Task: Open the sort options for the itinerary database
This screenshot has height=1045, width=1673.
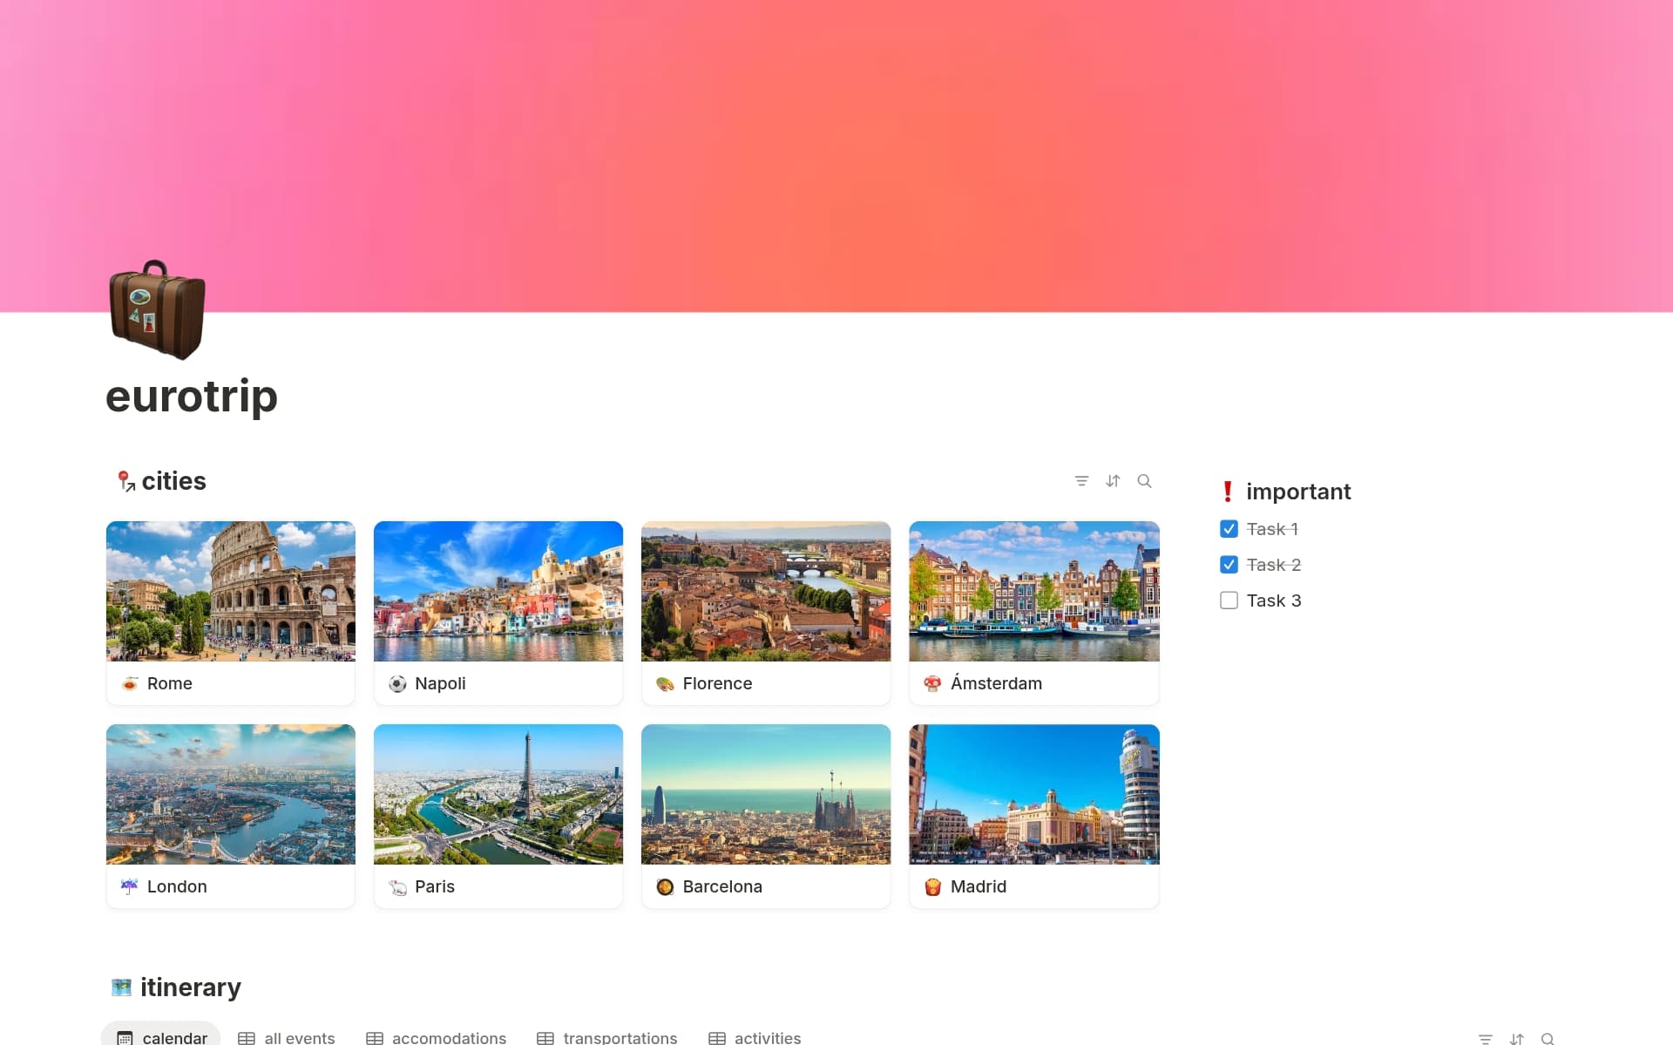Action: [1516, 1039]
